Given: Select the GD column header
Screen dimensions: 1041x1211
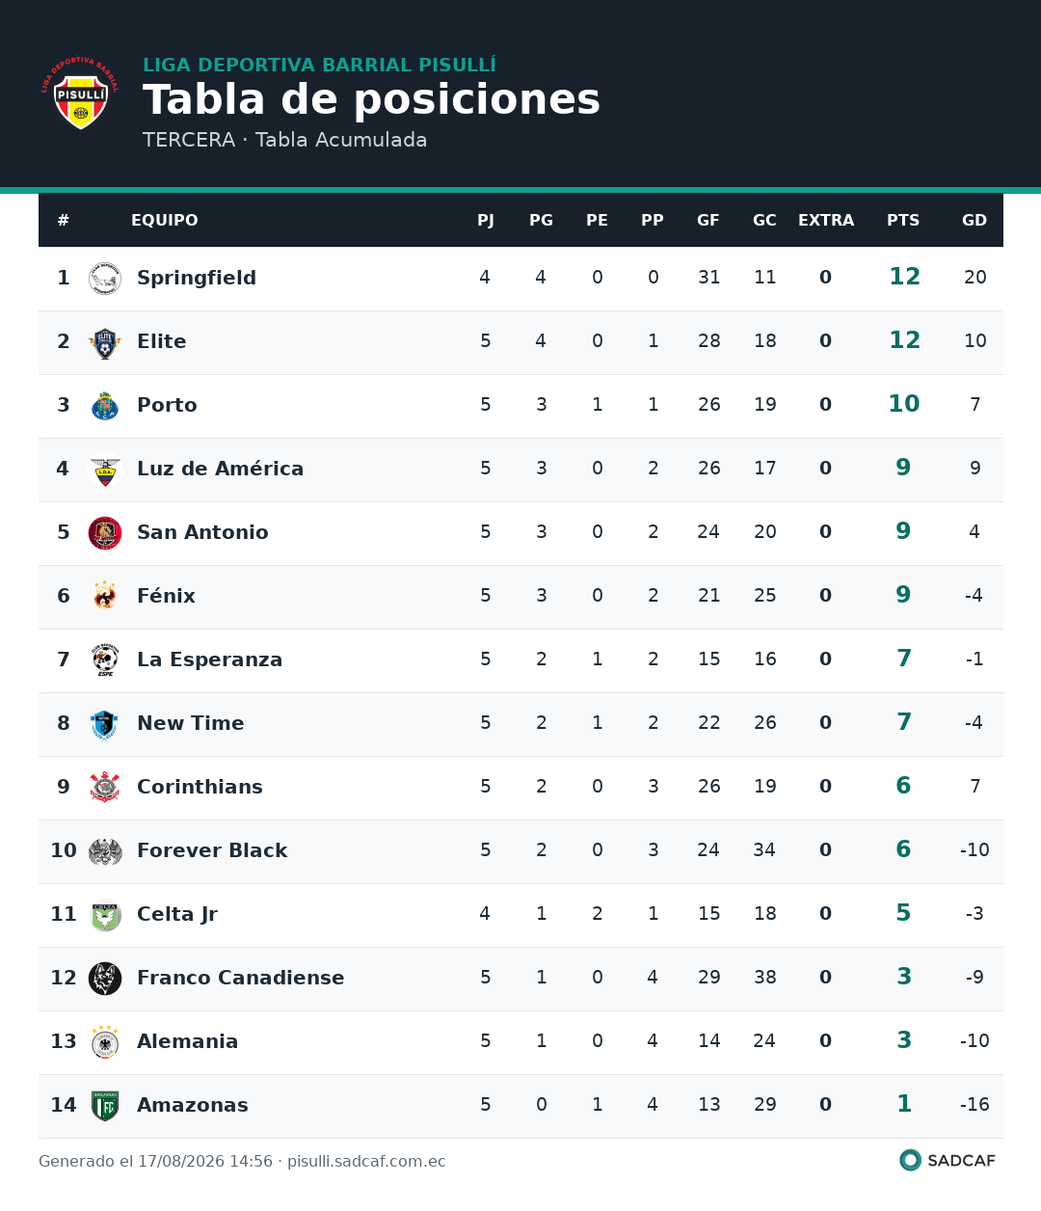Looking at the screenshot, I should pos(974,221).
